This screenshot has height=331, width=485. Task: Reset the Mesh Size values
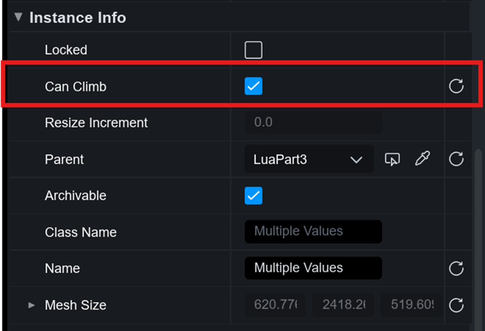(x=457, y=305)
